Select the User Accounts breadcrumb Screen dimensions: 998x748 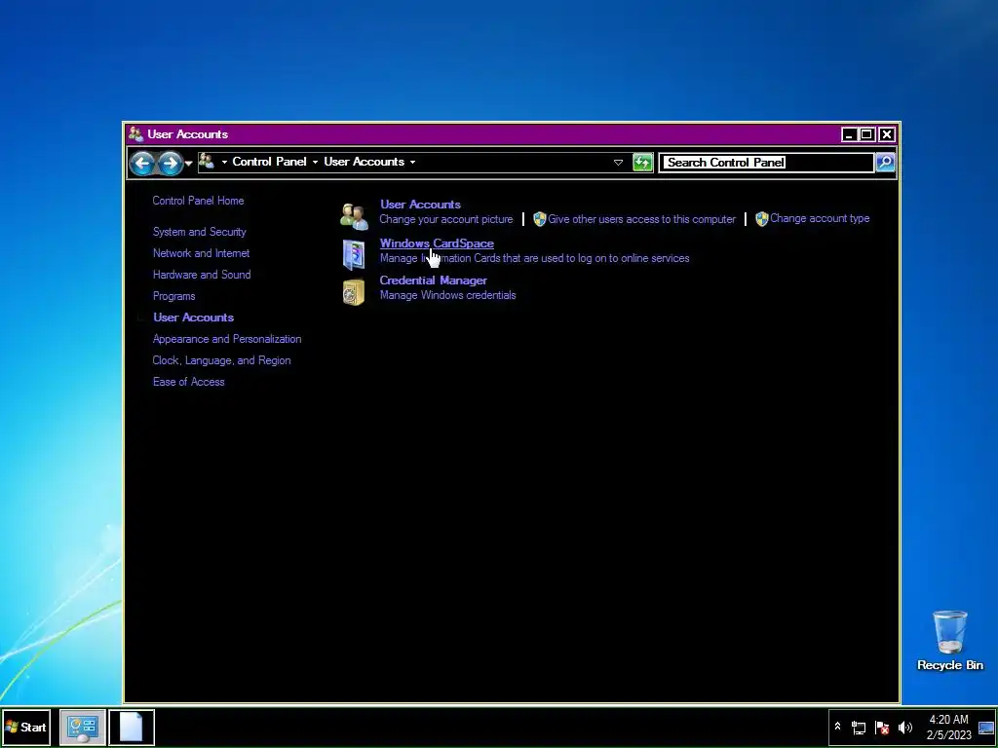(x=365, y=162)
